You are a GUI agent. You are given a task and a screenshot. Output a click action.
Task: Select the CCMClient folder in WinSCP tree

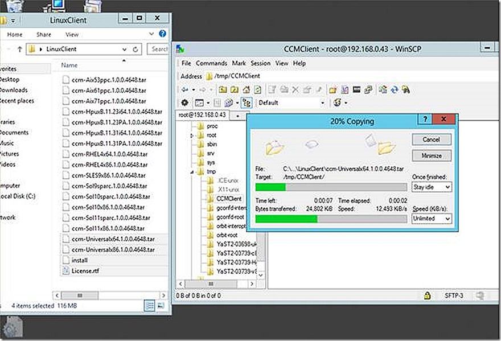[229, 199]
